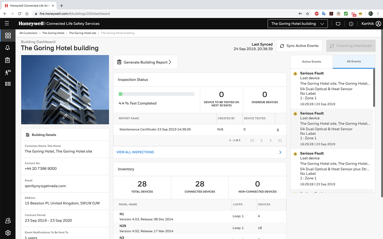Open the users icon in sidebar
The width and height of the screenshot is (383, 239).
8,221
